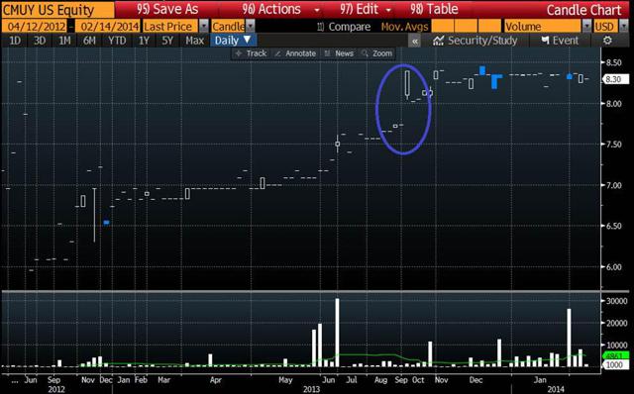Expand the Last Price dropdown arrow
The image size is (634, 394).
click(x=204, y=27)
